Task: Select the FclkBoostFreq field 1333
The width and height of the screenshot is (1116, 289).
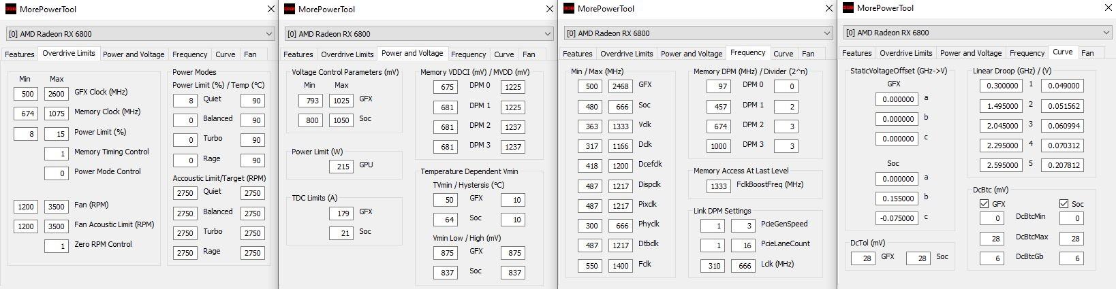Action: pos(719,186)
